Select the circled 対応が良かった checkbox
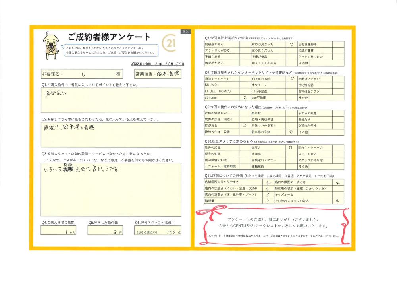Screen dimensions: 397x281 (x=291, y=45)
